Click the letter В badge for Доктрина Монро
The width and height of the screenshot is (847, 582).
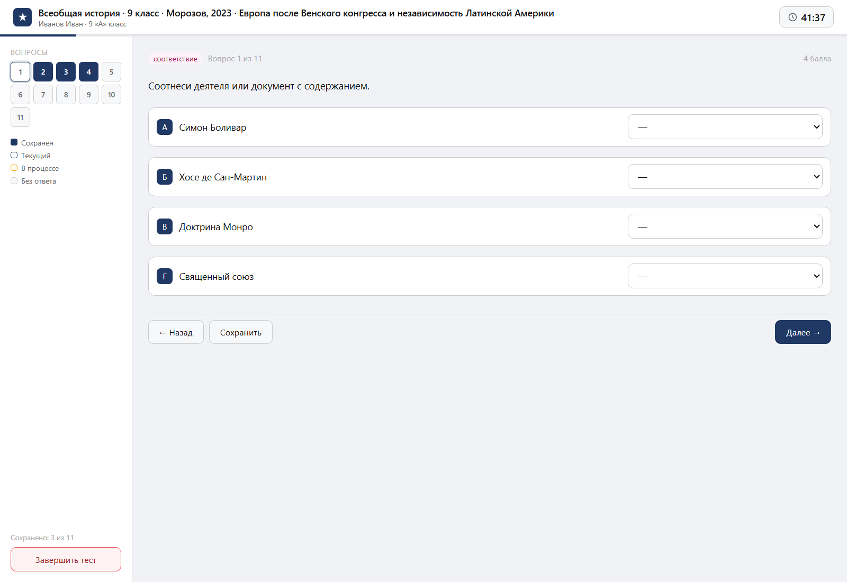165,226
